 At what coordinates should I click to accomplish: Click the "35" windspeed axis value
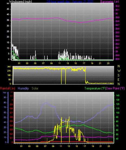pos(8,20)
